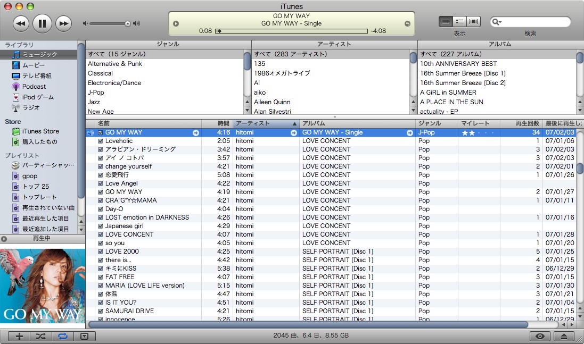Viewport: 584px width, 344px height.
Task: Uncheck the Love Angel song checkbox
Action: [x=100, y=184]
